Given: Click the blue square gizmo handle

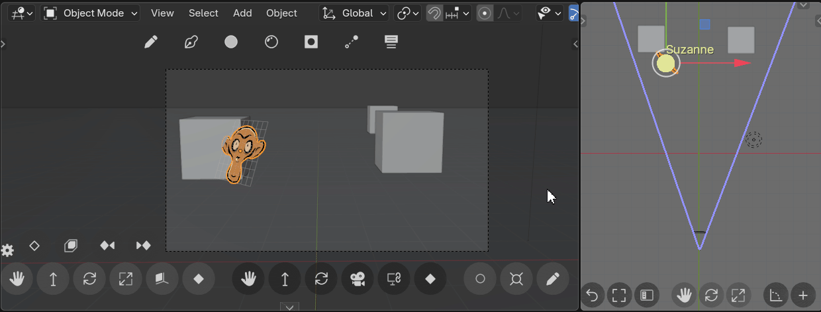Looking at the screenshot, I should pos(704,25).
